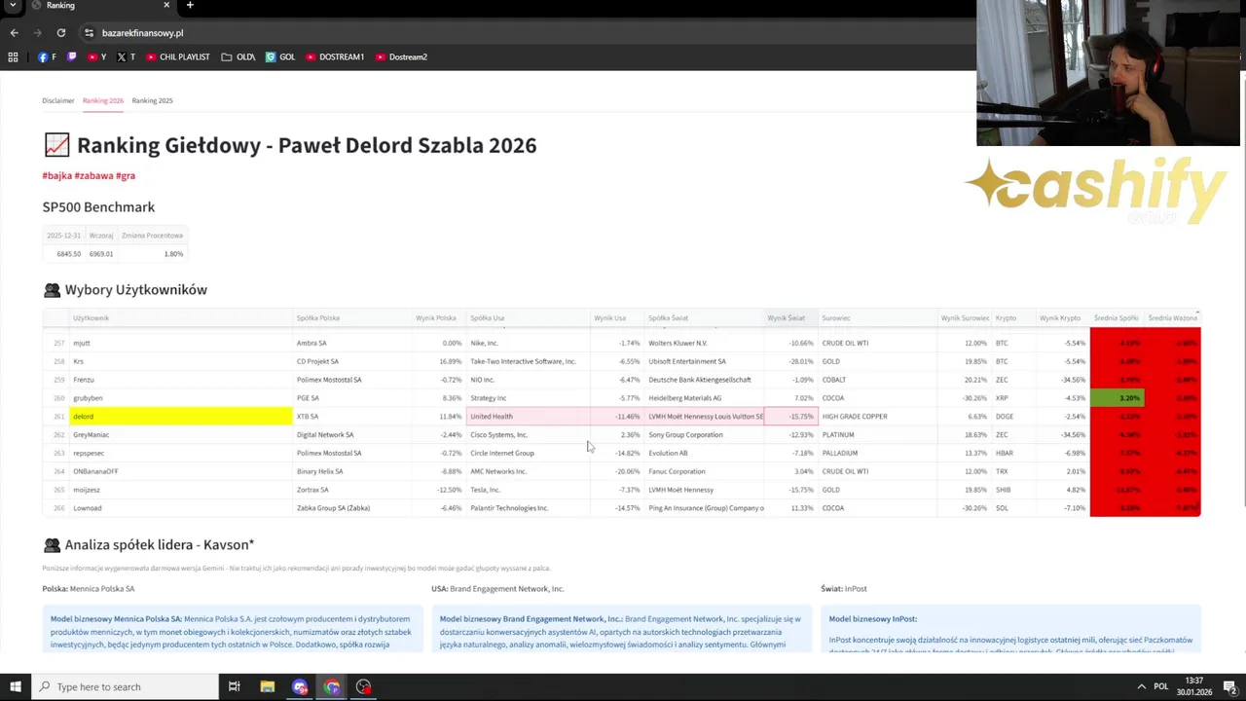Open the X bookmark labeled T
Image resolution: width=1246 pixels, height=701 pixels.
pyautogui.click(x=126, y=56)
